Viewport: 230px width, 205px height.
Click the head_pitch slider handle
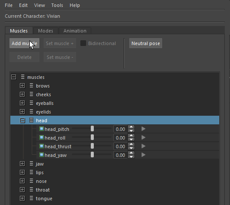pos(92,129)
